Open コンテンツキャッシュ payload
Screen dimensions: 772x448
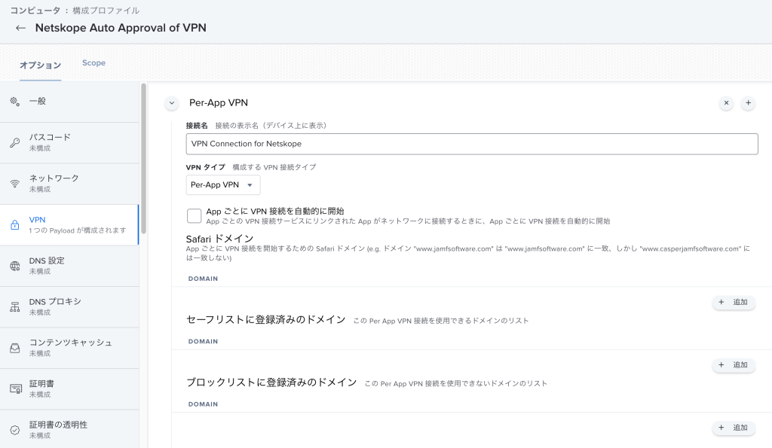tap(69, 348)
